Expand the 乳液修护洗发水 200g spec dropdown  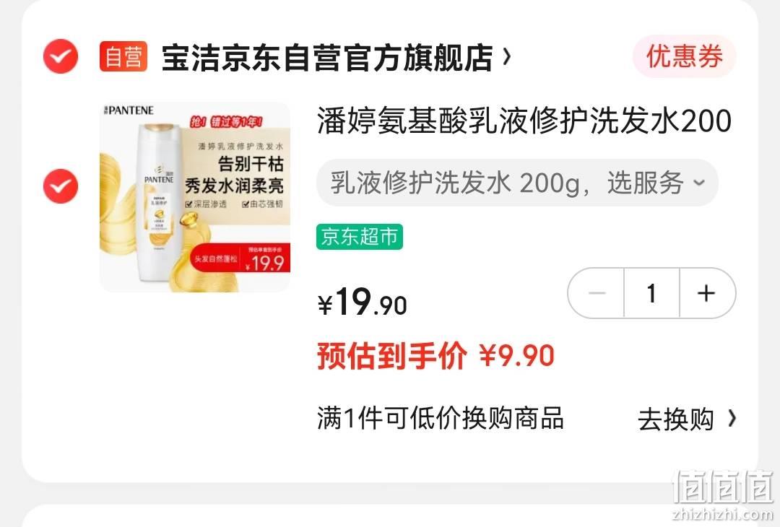coord(517,183)
